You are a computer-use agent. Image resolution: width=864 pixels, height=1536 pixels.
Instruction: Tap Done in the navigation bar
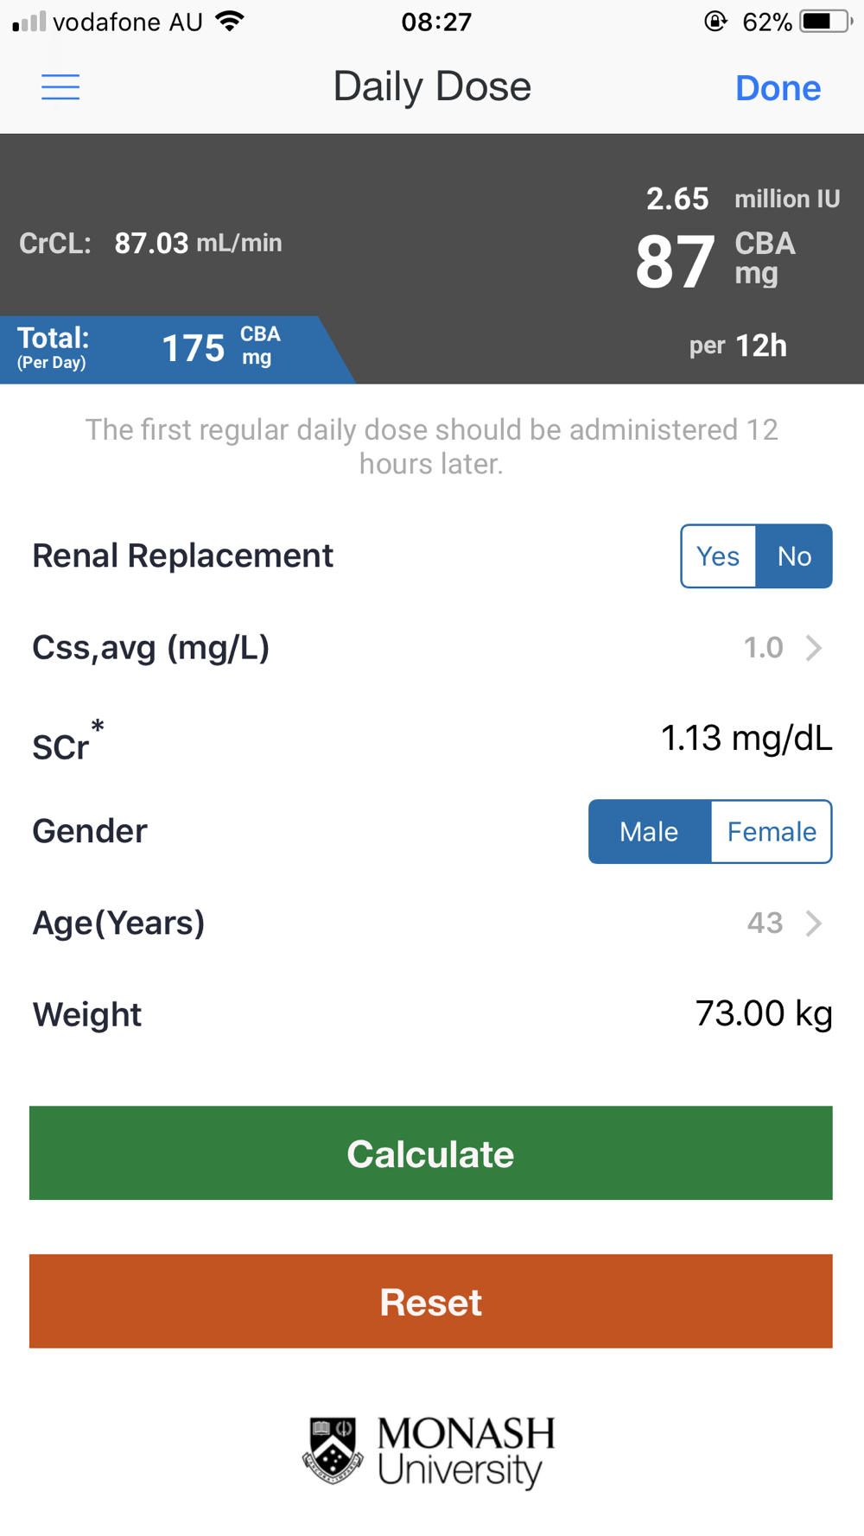778,88
